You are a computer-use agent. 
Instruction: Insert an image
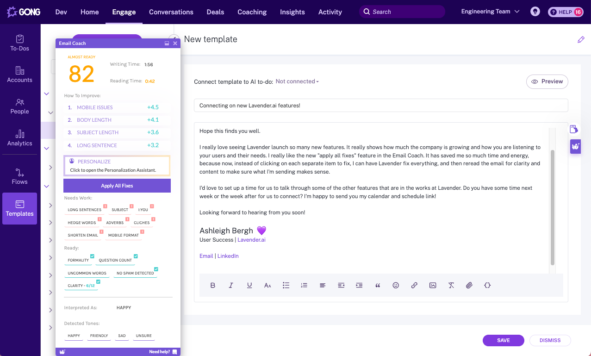click(433, 285)
